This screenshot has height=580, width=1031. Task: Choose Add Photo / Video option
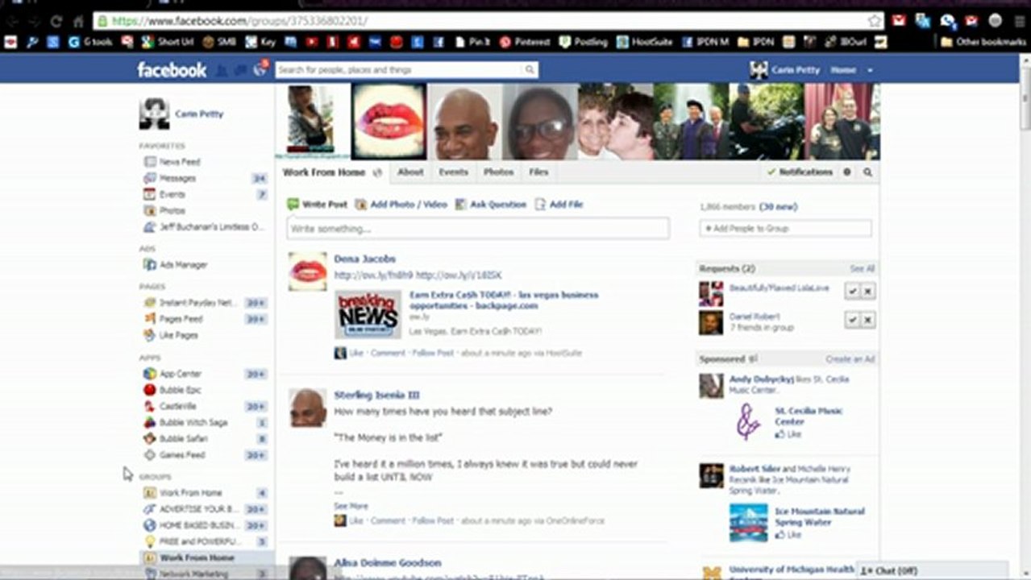(401, 205)
